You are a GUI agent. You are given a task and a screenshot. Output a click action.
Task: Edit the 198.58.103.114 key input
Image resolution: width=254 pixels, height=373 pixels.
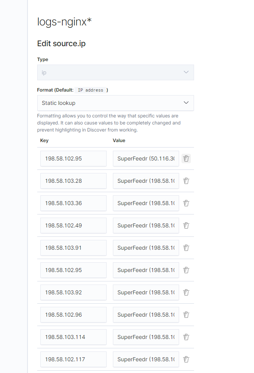[x=73, y=337]
